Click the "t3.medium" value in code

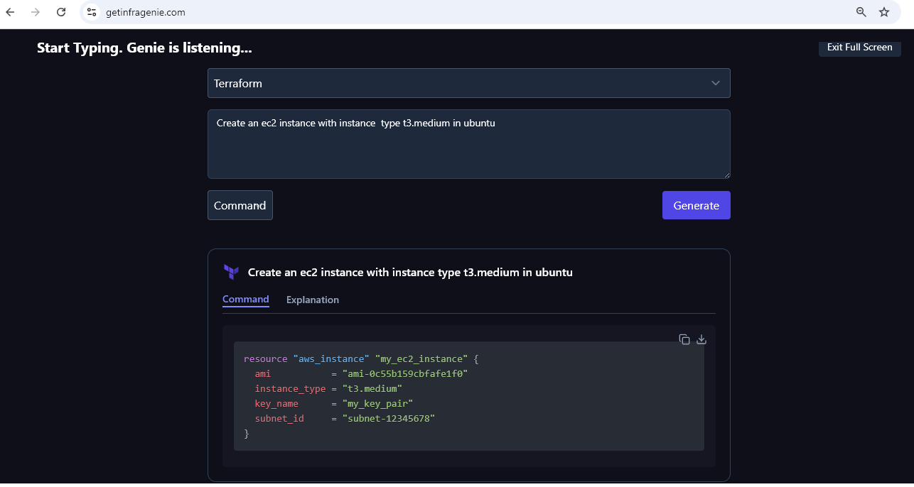[372, 389]
